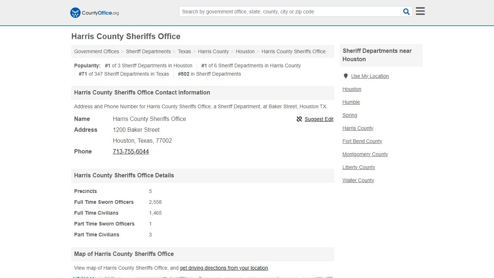
Task: Click the page title heading
Action: point(126,36)
